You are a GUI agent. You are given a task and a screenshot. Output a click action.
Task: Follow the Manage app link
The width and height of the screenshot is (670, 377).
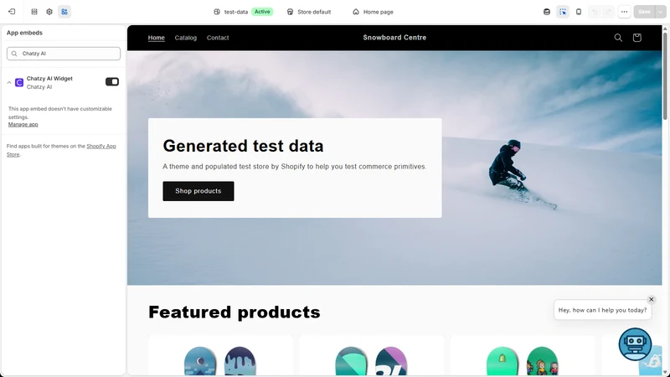[x=23, y=124]
